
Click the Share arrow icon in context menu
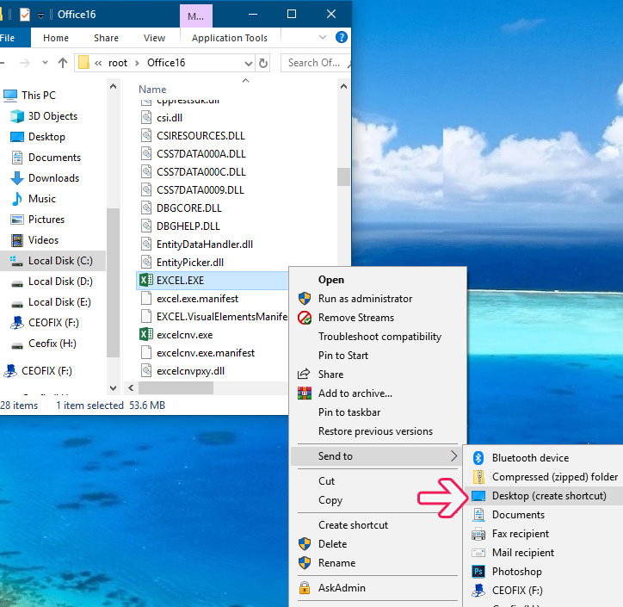(304, 374)
